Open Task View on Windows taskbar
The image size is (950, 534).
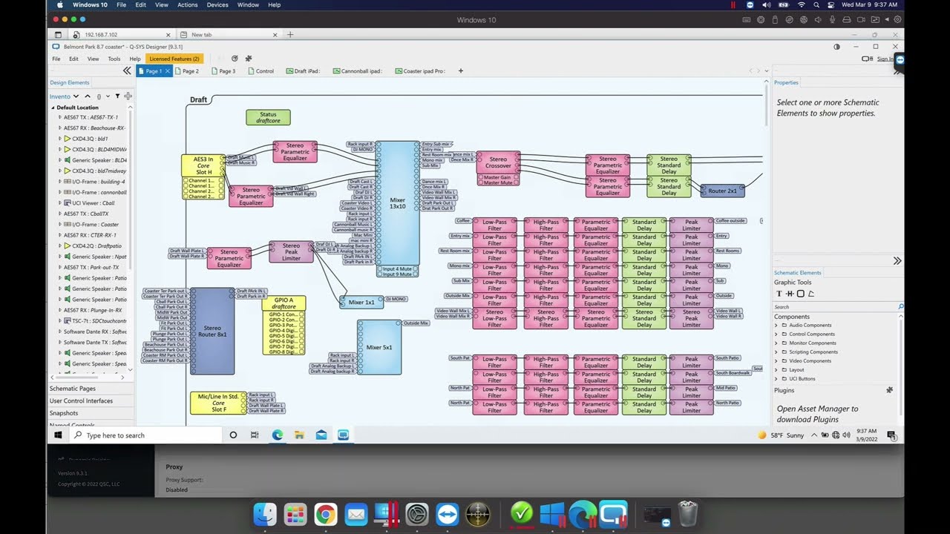(255, 435)
